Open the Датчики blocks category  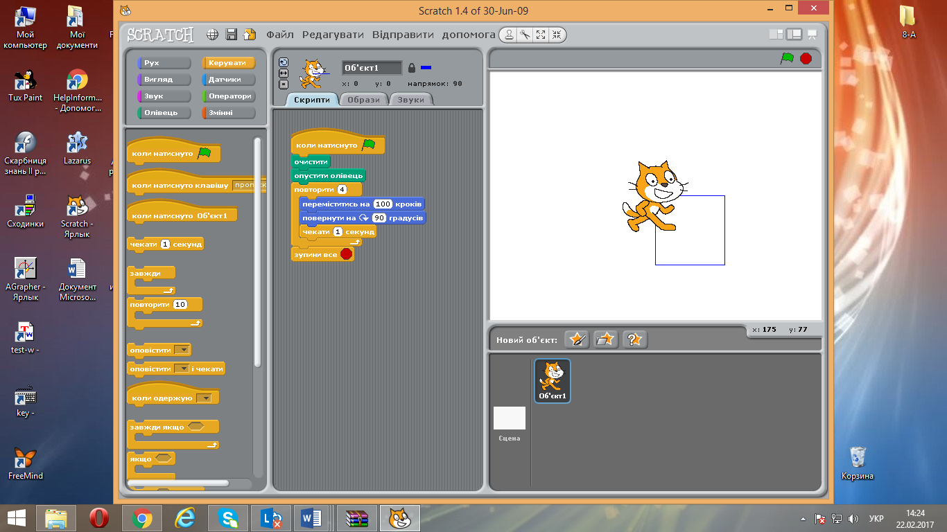[229, 80]
